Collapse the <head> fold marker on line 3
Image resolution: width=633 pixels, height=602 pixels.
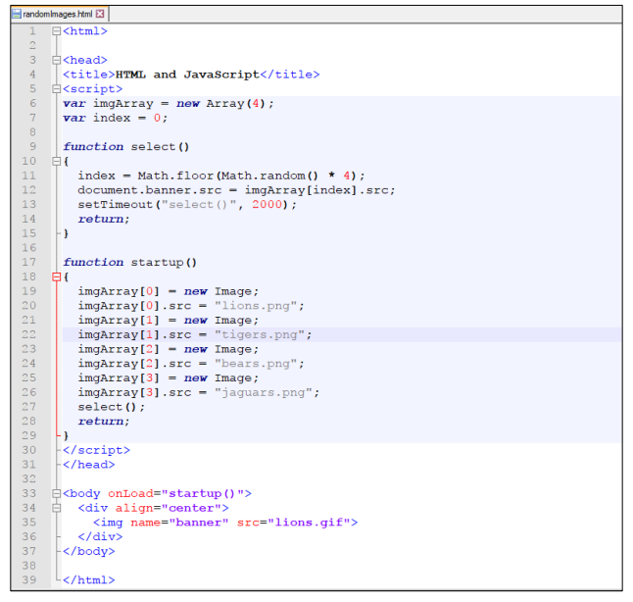(x=57, y=60)
